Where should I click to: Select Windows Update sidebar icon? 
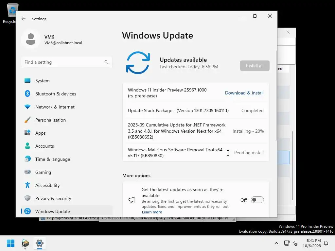coord(27,211)
